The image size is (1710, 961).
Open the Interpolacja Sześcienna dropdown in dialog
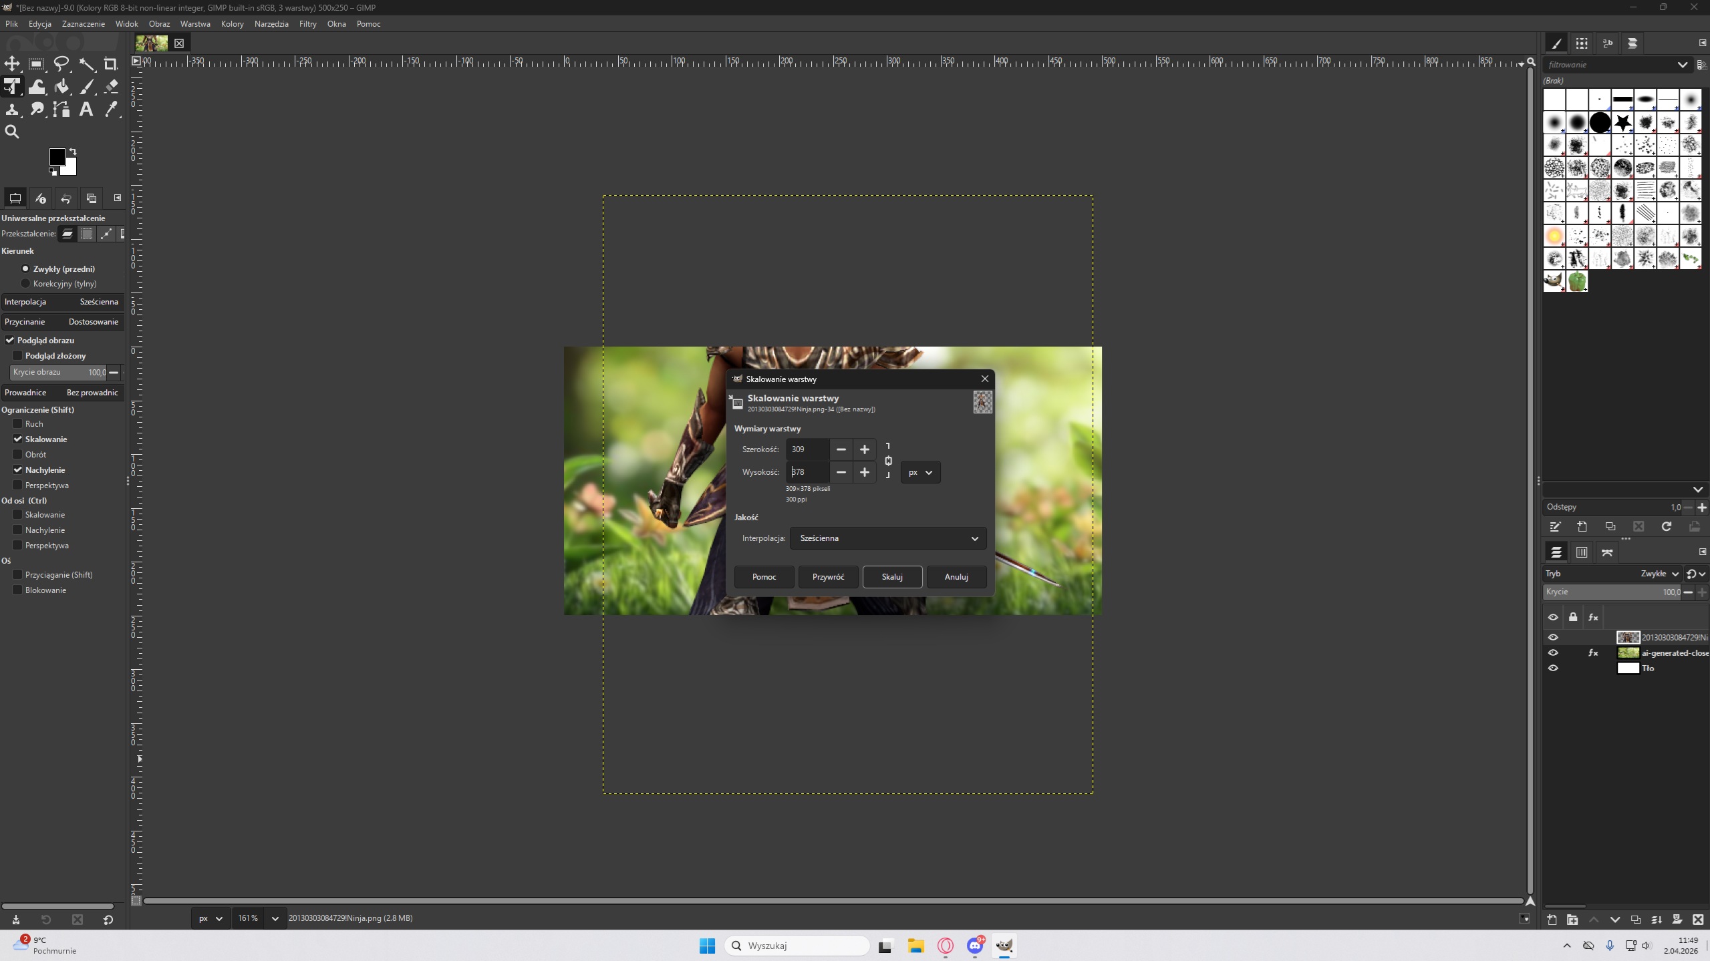[887, 538]
